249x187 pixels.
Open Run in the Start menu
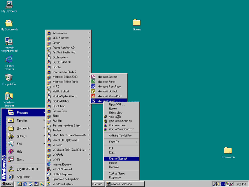[26, 159]
